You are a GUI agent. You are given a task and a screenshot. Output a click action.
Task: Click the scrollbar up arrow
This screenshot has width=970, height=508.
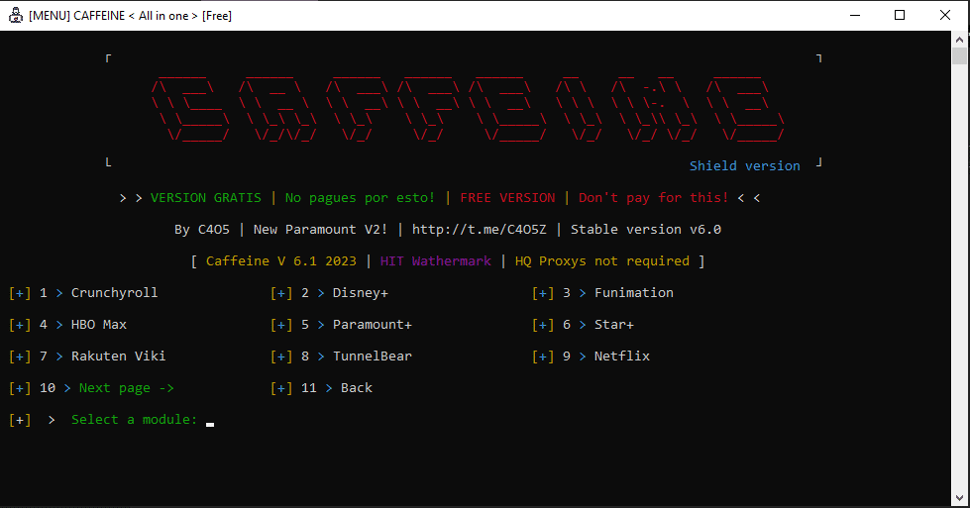pyautogui.click(x=959, y=39)
